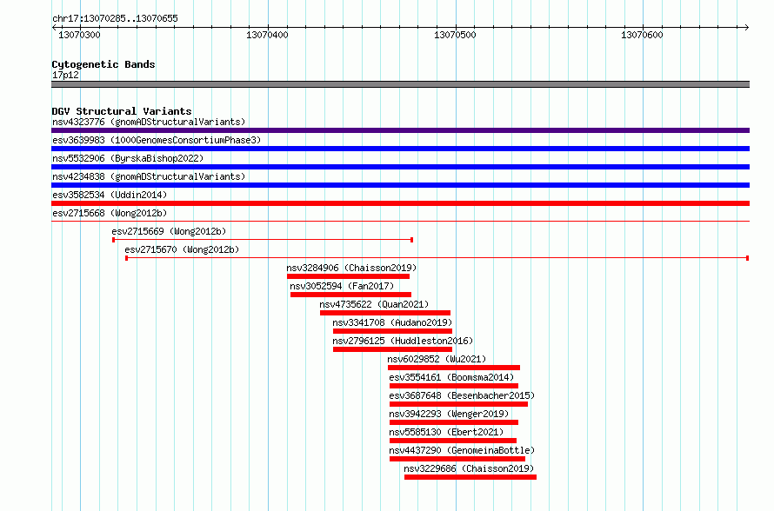
Task: Click the red nsv3942293 variant bar
Action: pos(454,422)
